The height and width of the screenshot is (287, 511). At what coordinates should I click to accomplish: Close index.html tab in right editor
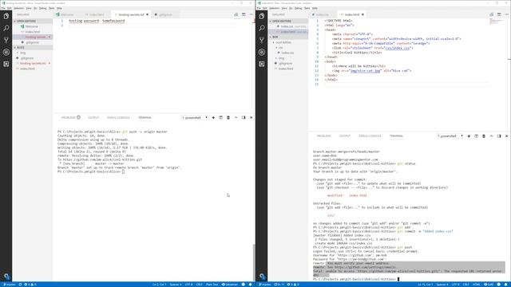[362, 14]
